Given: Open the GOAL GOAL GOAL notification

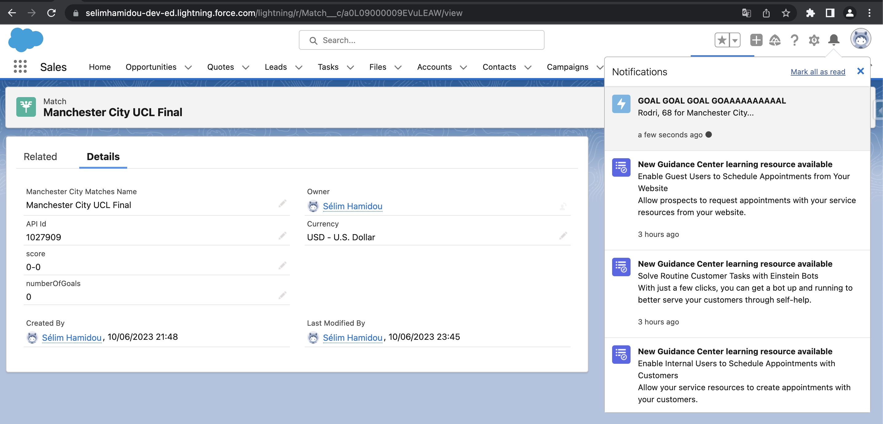Looking at the screenshot, I should pyautogui.click(x=737, y=118).
